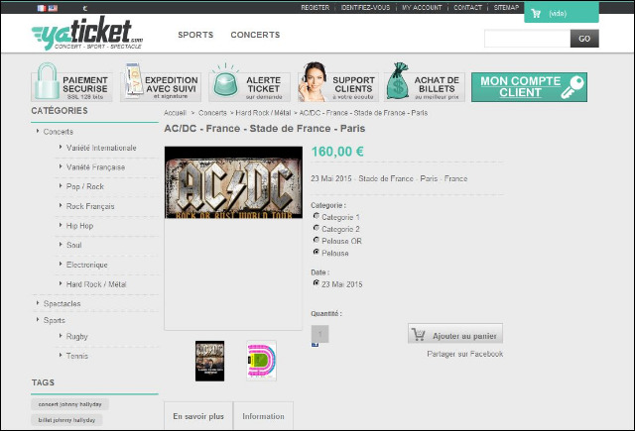Click the yaticket logo
The image size is (635, 431).
pos(87,34)
